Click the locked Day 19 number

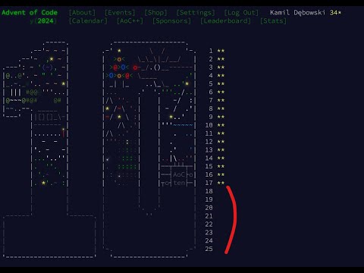click(209, 199)
